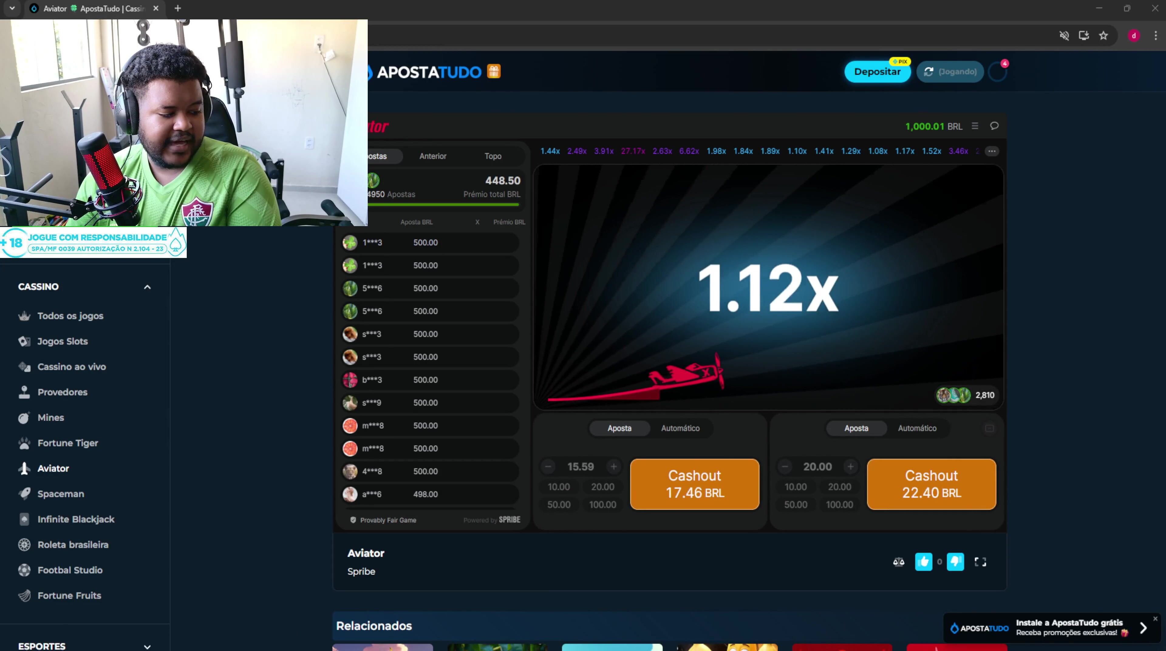
Task: Click the Aviator plane icon in sidebar
Action: tap(24, 468)
